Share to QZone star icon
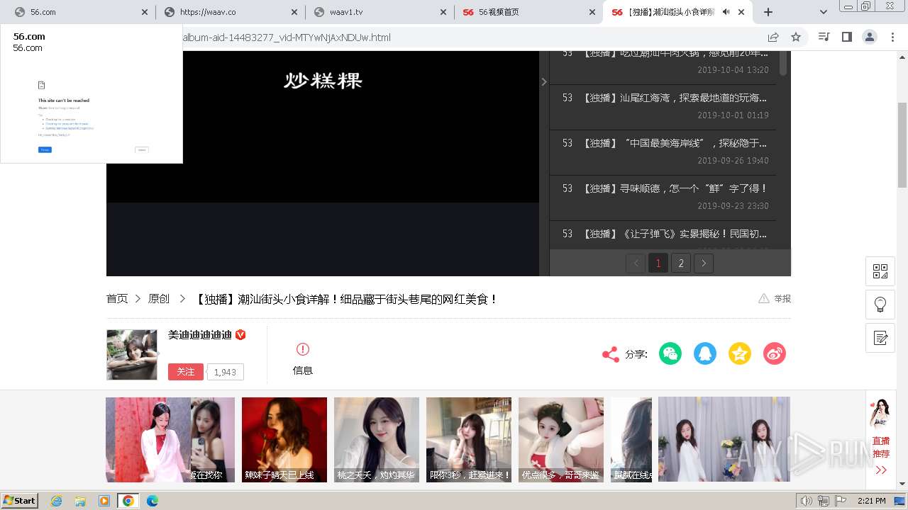The image size is (908, 510). coord(740,353)
